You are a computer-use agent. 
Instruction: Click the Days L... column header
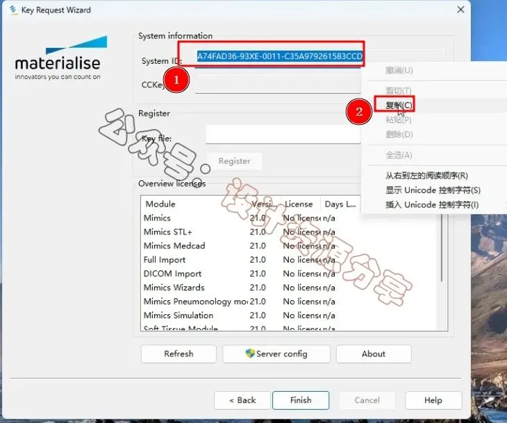click(x=340, y=204)
